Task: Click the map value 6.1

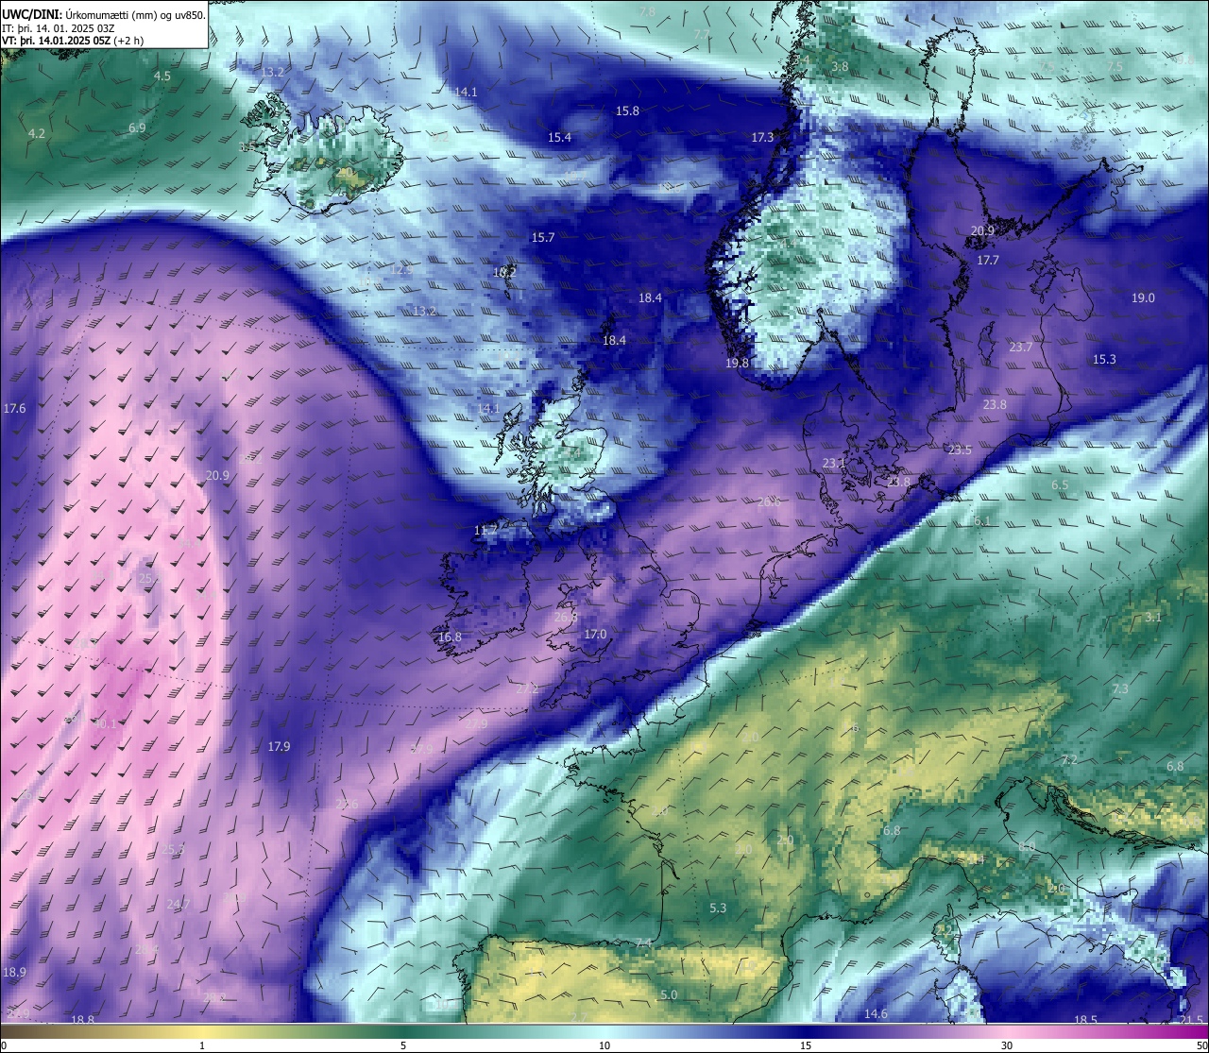Action: coord(982,520)
